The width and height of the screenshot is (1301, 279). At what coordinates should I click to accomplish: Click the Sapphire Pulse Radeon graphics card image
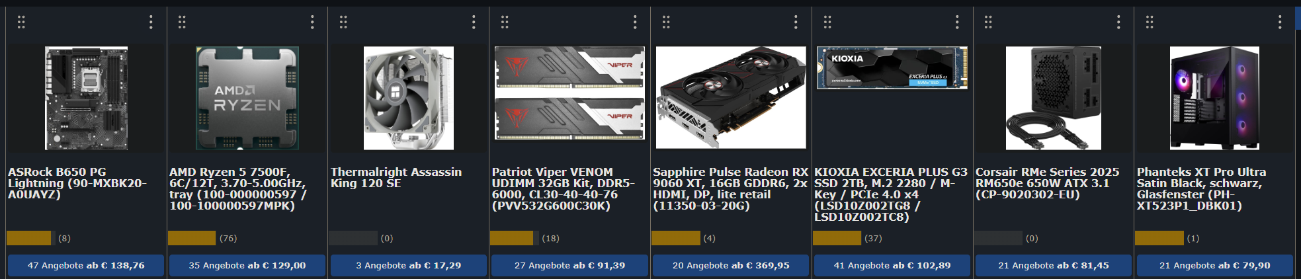pos(731,97)
